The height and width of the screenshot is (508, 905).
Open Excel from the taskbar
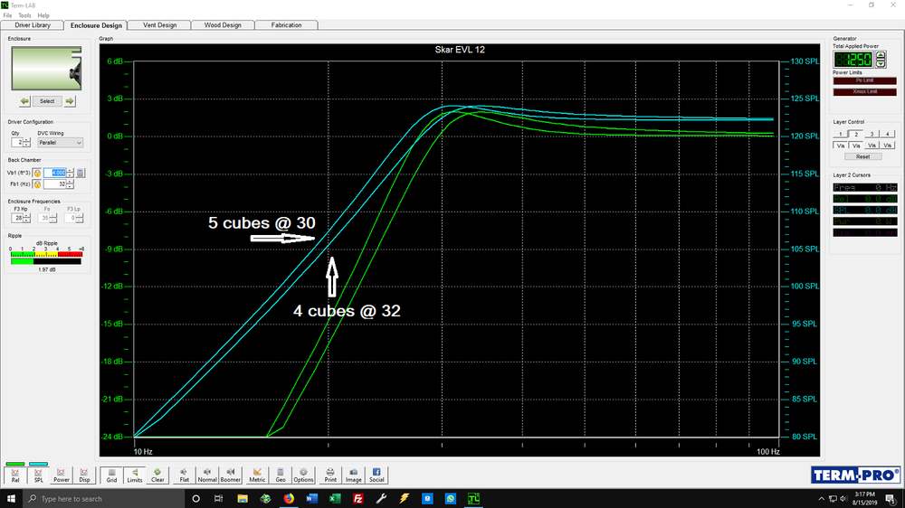tap(335, 498)
